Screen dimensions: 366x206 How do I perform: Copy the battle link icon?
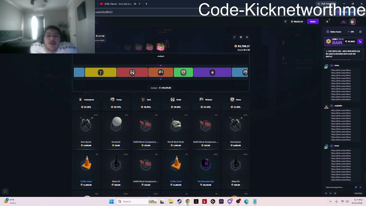pos(234,37)
